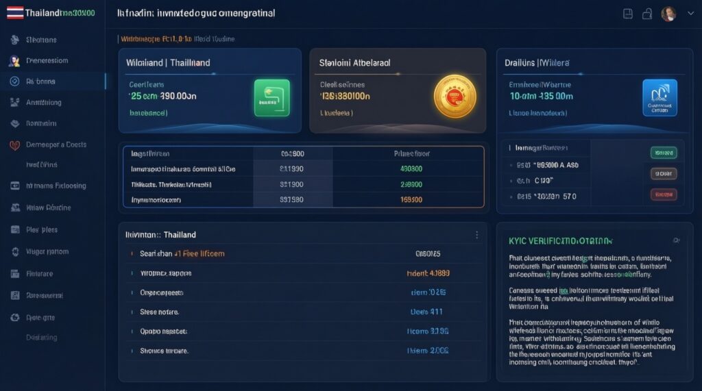Click the Slenloini Atbelaraol card

(398, 91)
